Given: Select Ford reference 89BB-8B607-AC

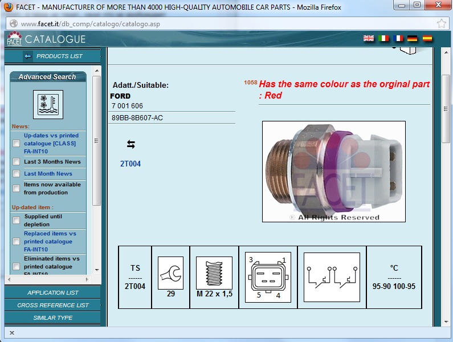Looking at the screenshot, I should pos(137,118).
